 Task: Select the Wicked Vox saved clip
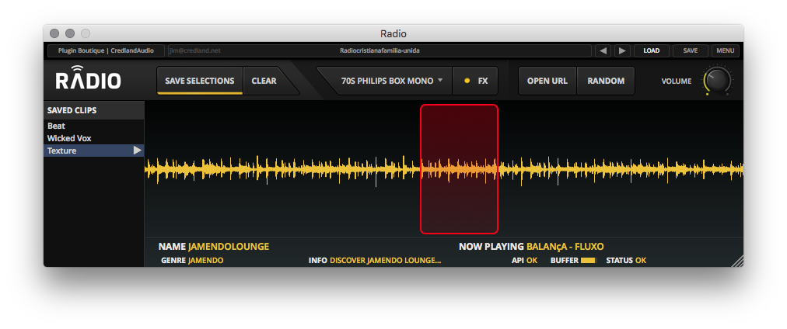[x=94, y=137]
